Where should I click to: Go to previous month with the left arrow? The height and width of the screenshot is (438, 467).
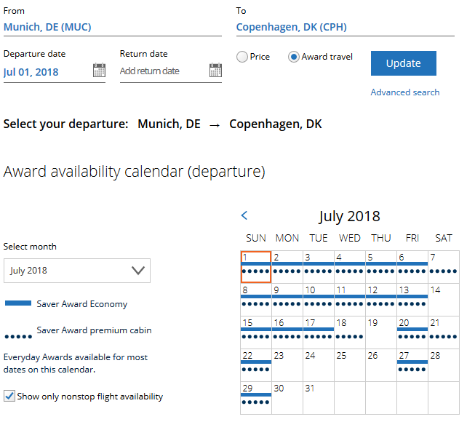[x=244, y=215]
